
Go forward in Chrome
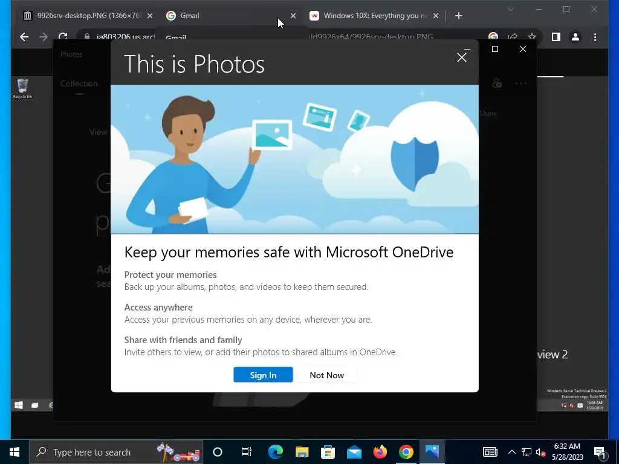click(44, 37)
